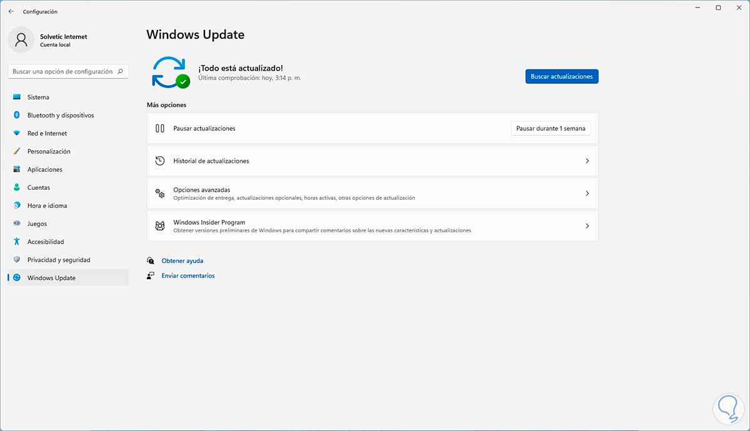
Task: Expand Opciones avanzadas chevron
Action: [x=587, y=194]
